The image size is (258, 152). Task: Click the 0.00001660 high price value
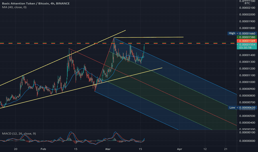(247, 33)
